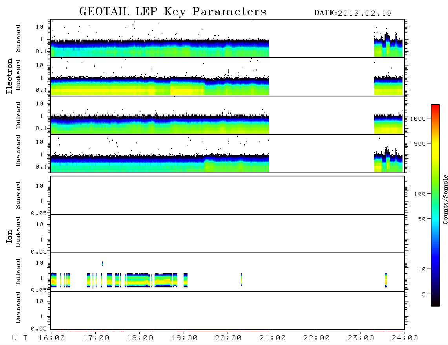448x345 pixels.
Task: Select the Electron 'Tailward' axis label
Action: tap(18, 115)
